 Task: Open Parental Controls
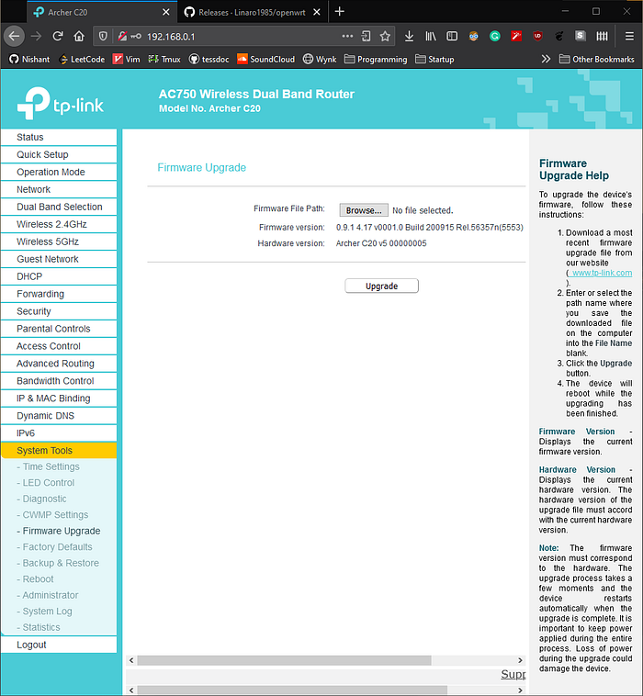[x=59, y=329]
